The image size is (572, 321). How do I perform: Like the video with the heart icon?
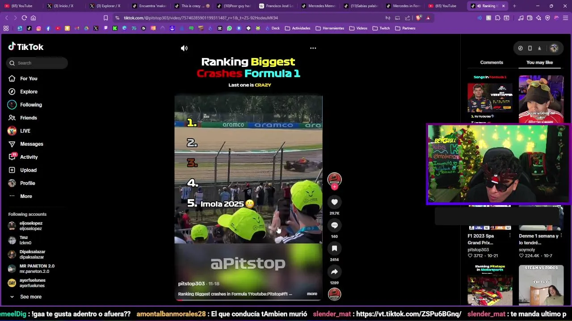[334, 202]
